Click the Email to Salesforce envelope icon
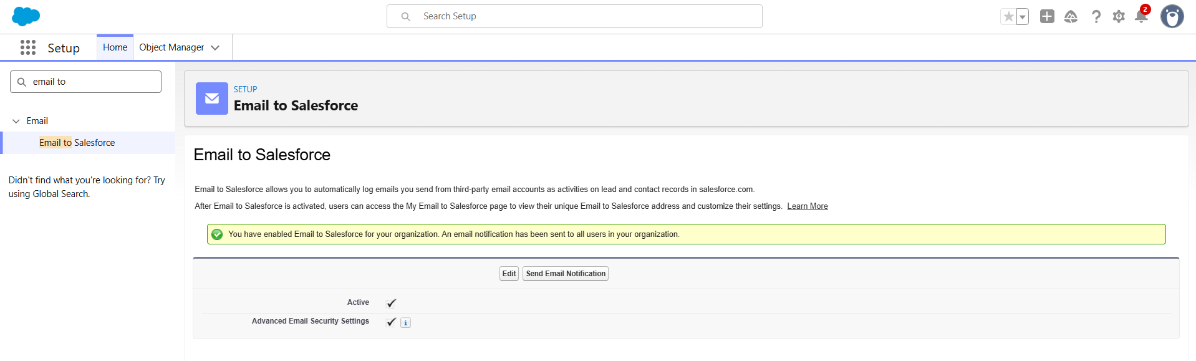This screenshot has height=361, width=1196. (x=212, y=99)
